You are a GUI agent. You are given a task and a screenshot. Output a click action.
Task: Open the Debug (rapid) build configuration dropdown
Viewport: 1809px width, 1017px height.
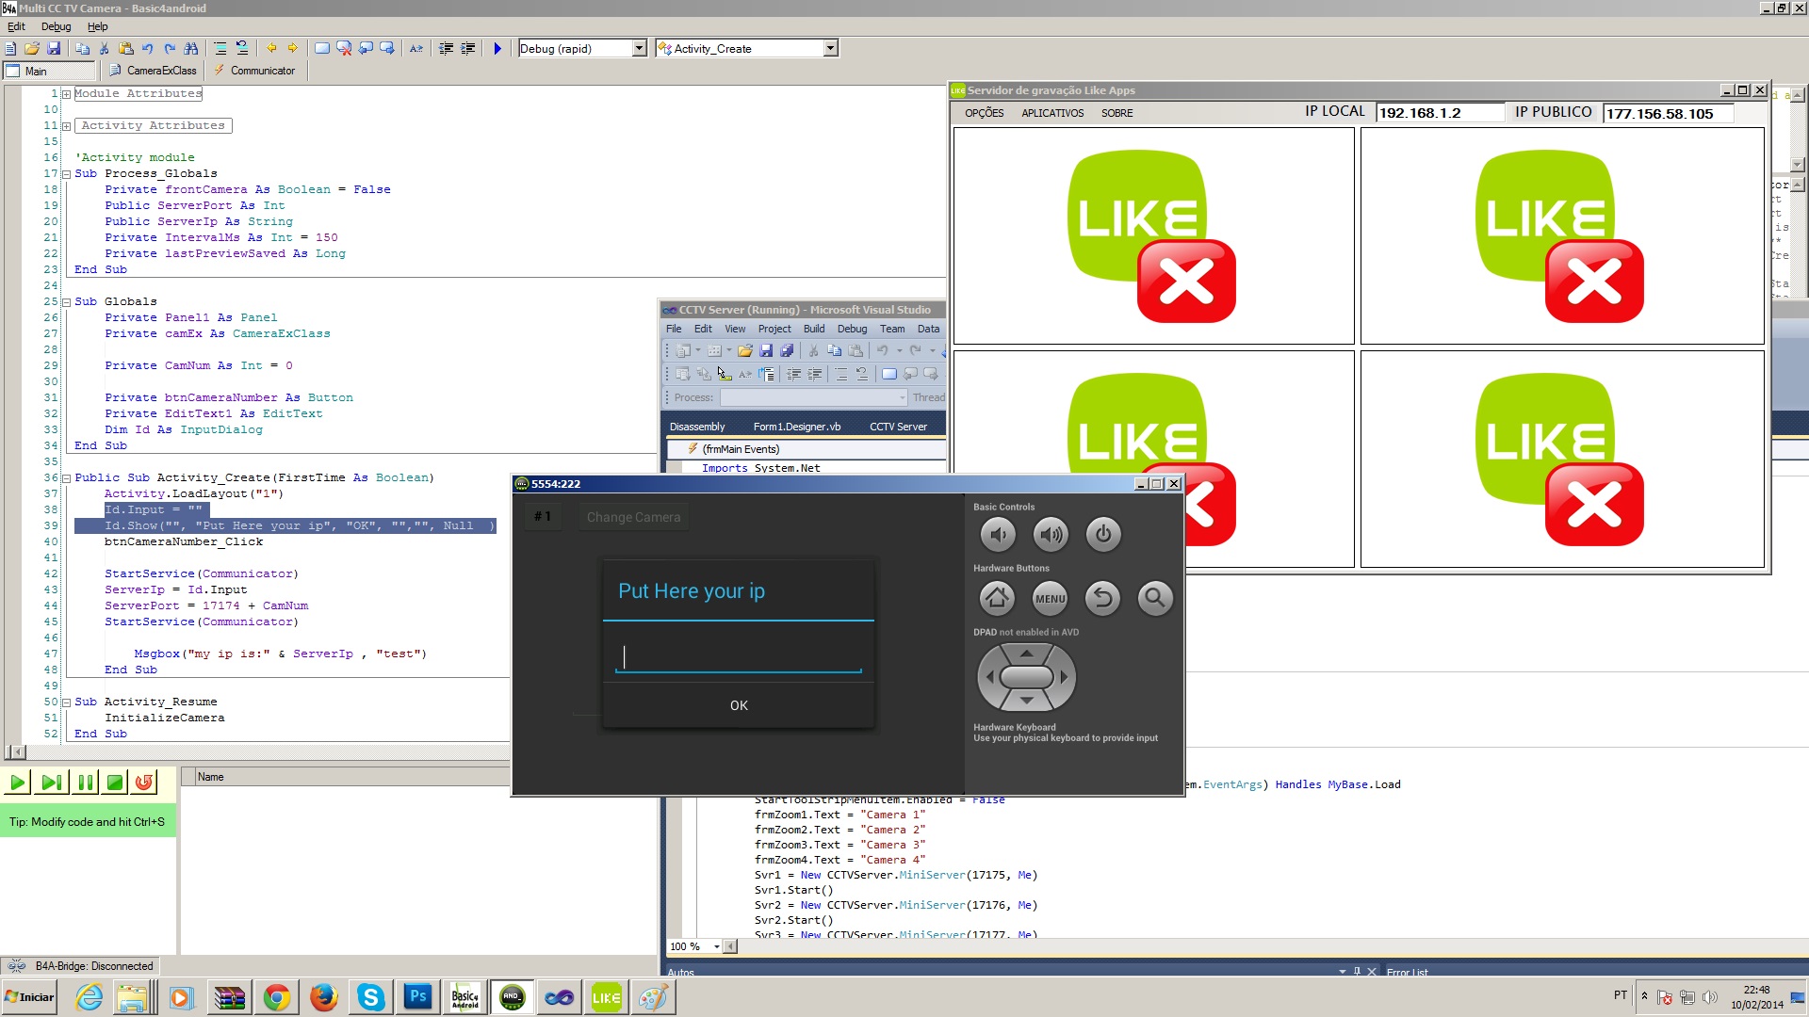tap(639, 48)
